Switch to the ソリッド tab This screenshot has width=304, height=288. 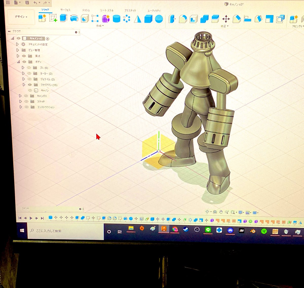coord(45,10)
